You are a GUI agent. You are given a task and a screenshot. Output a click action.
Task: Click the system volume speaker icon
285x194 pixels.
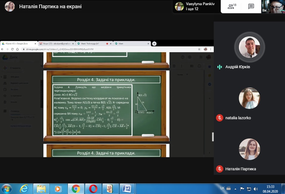click(255, 189)
